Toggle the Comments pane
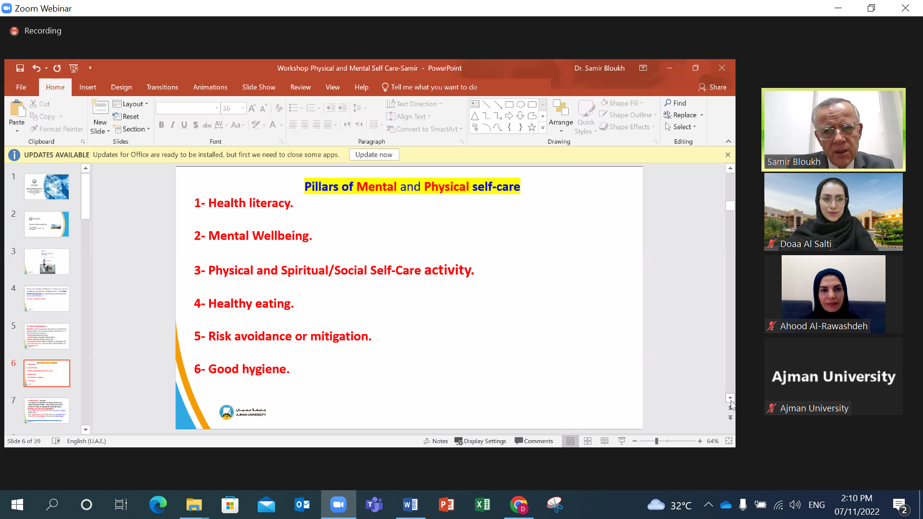Viewport: 923px width, 519px height. click(534, 441)
